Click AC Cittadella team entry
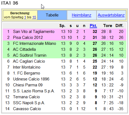The width and height of the screenshot is (129, 115). point(24,49)
